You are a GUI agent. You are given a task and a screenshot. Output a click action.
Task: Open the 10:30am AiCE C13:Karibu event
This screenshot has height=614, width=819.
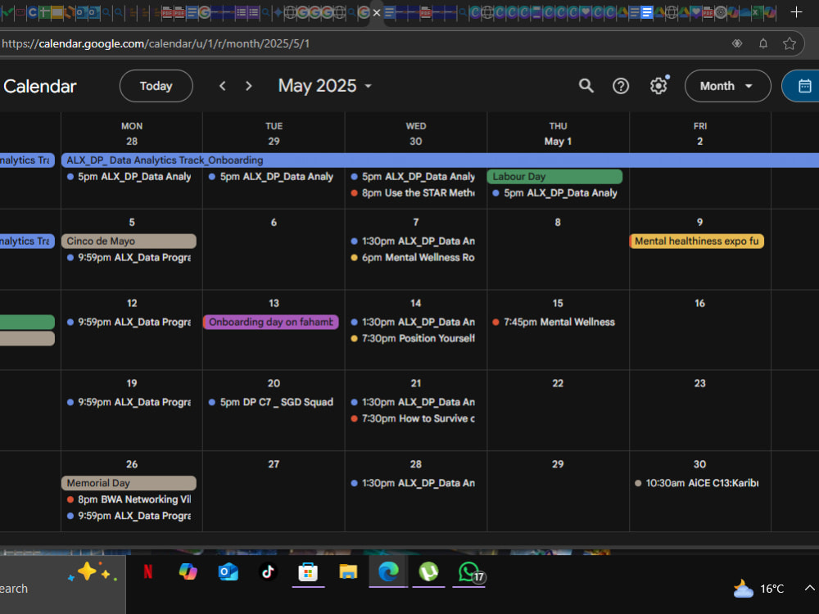696,483
